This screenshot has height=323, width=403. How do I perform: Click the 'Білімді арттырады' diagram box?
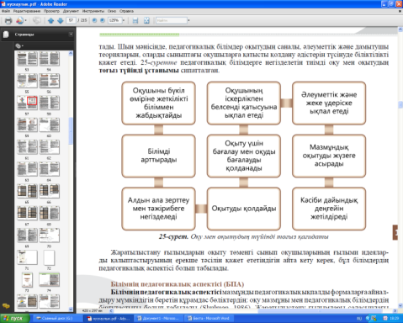(x=158, y=156)
